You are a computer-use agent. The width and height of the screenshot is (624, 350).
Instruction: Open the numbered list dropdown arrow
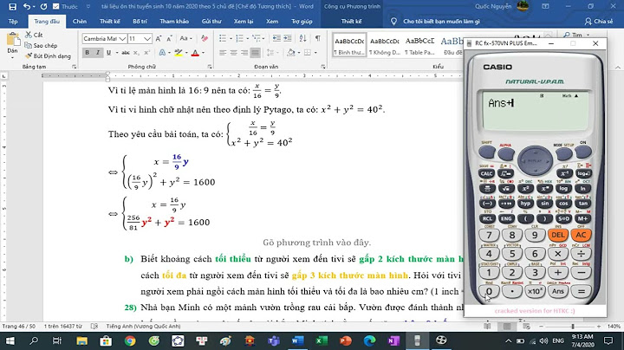247,39
